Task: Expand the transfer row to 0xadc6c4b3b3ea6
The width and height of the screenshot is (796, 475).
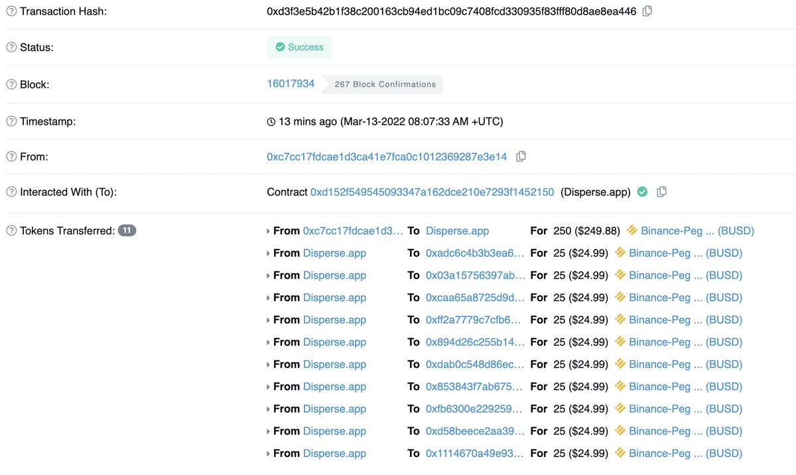Action: point(268,253)
